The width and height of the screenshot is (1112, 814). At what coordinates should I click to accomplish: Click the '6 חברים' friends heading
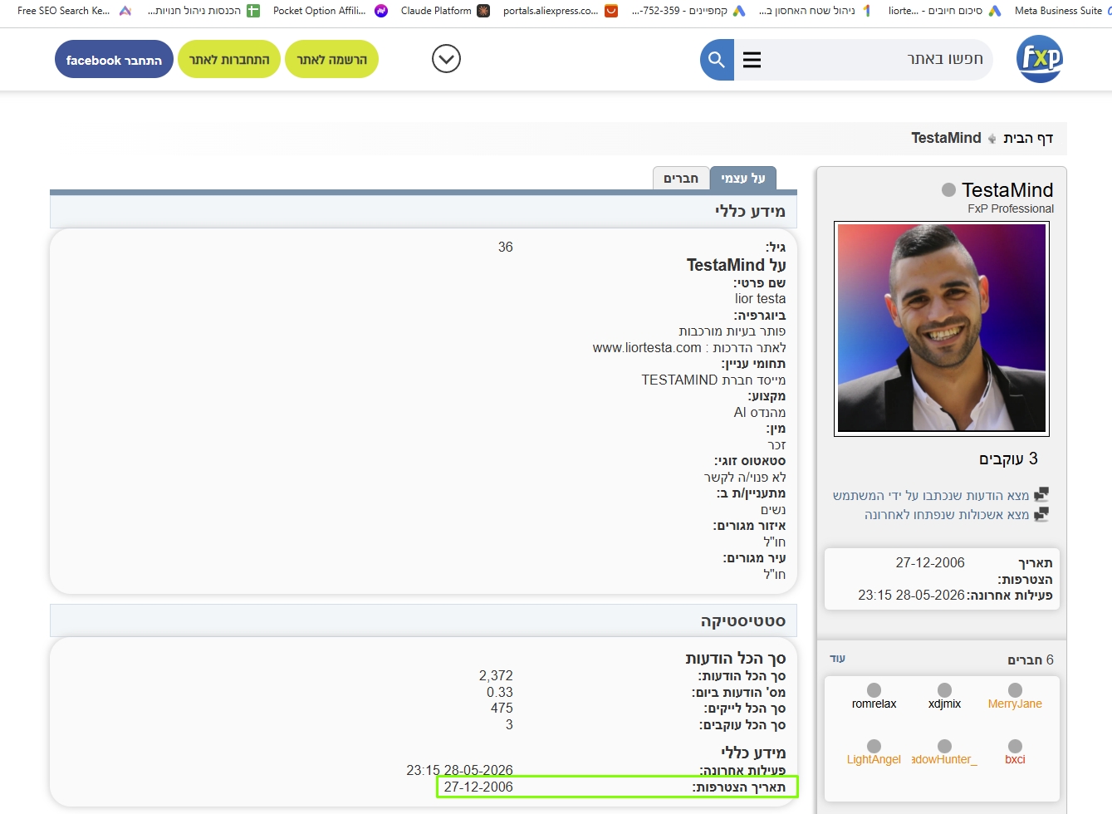(x=1031, y=660)
